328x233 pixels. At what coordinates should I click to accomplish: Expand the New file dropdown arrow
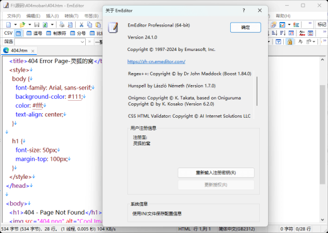click(x=15, y=25)
